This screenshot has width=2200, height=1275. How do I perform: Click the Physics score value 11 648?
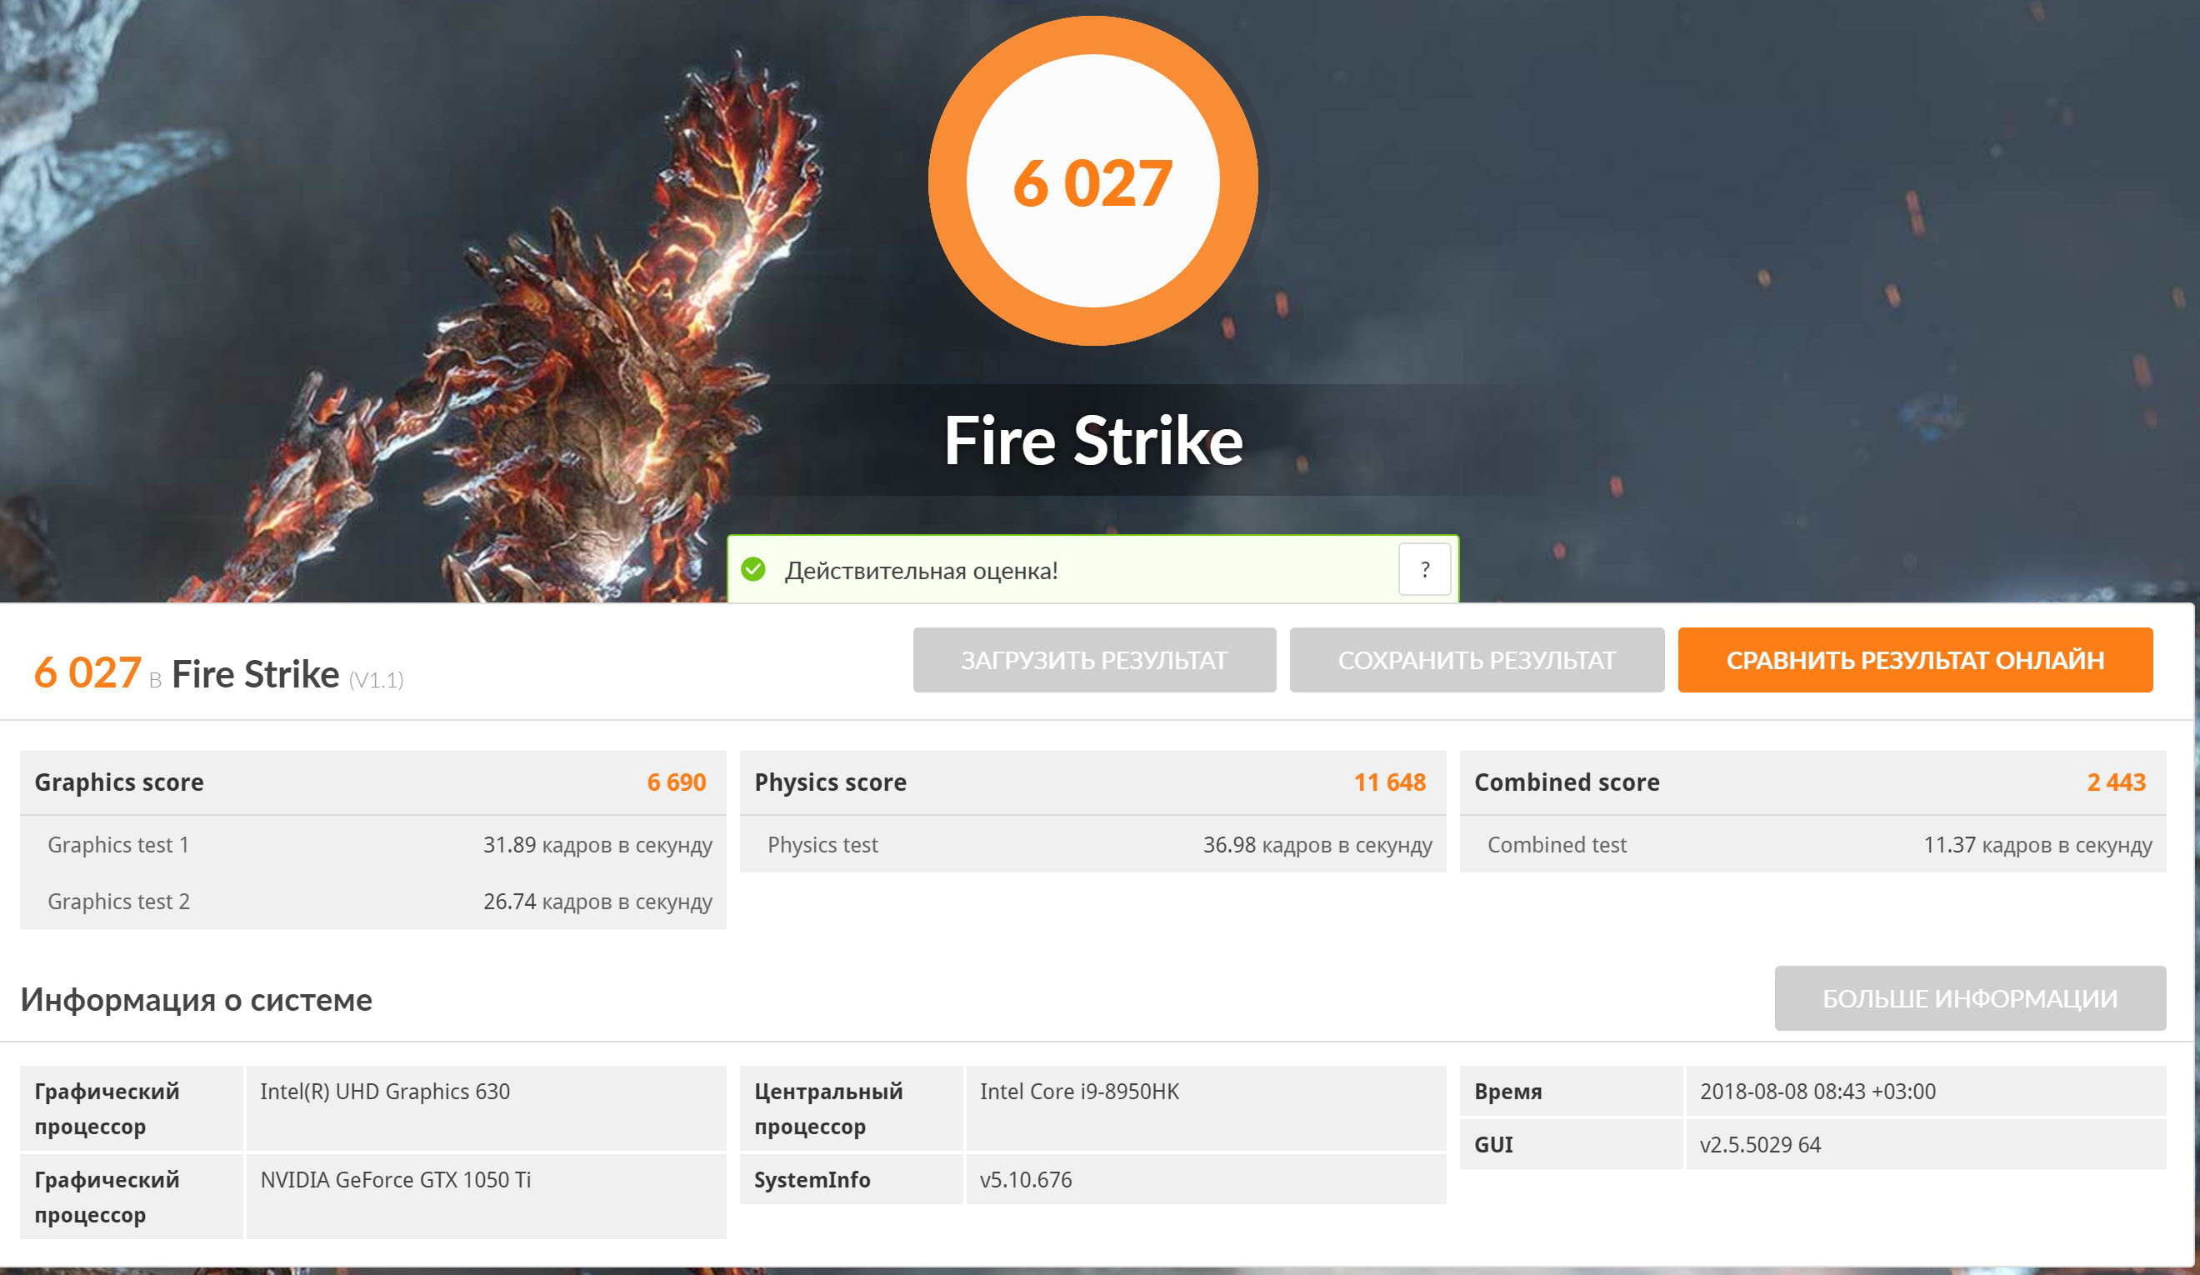[1389, 782]
